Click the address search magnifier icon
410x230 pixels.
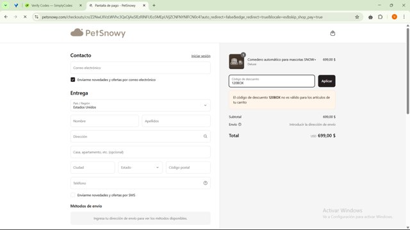click(205, 136)
